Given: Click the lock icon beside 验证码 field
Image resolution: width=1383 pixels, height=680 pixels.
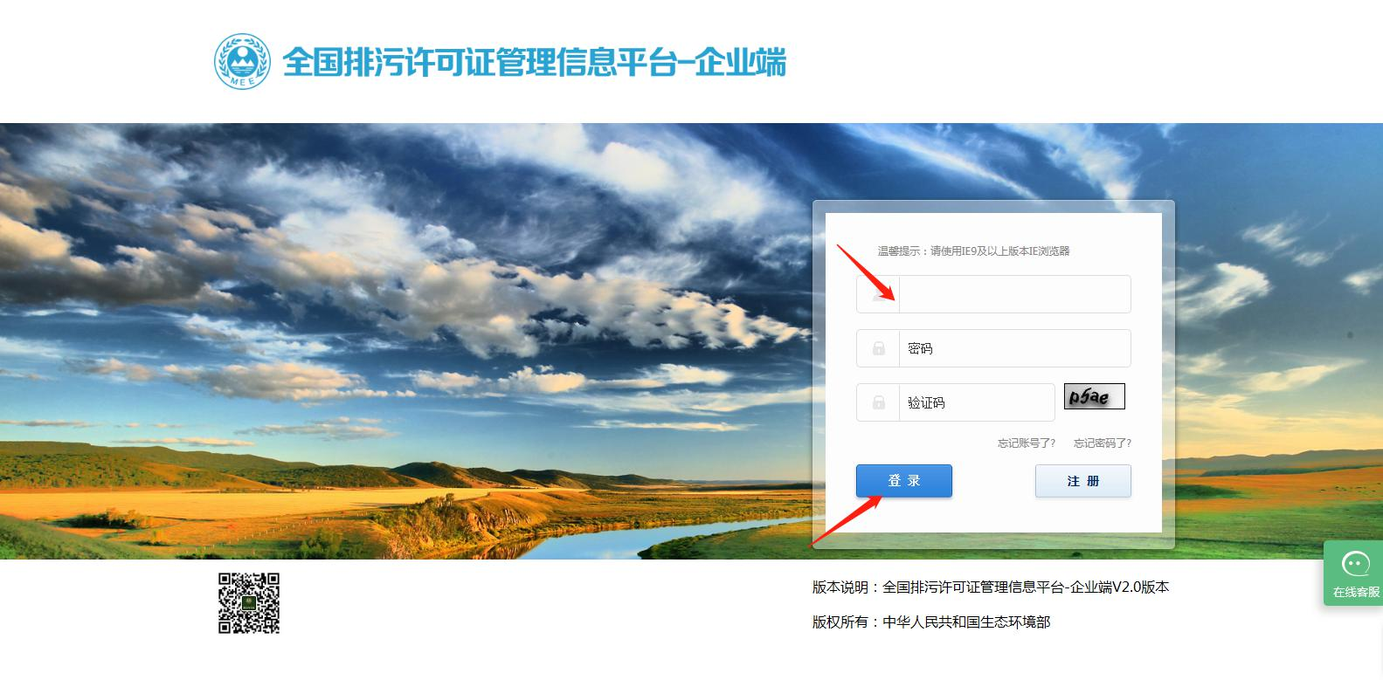Looking at the screenshot, I should pyautogui.click(x=879, y=402).
